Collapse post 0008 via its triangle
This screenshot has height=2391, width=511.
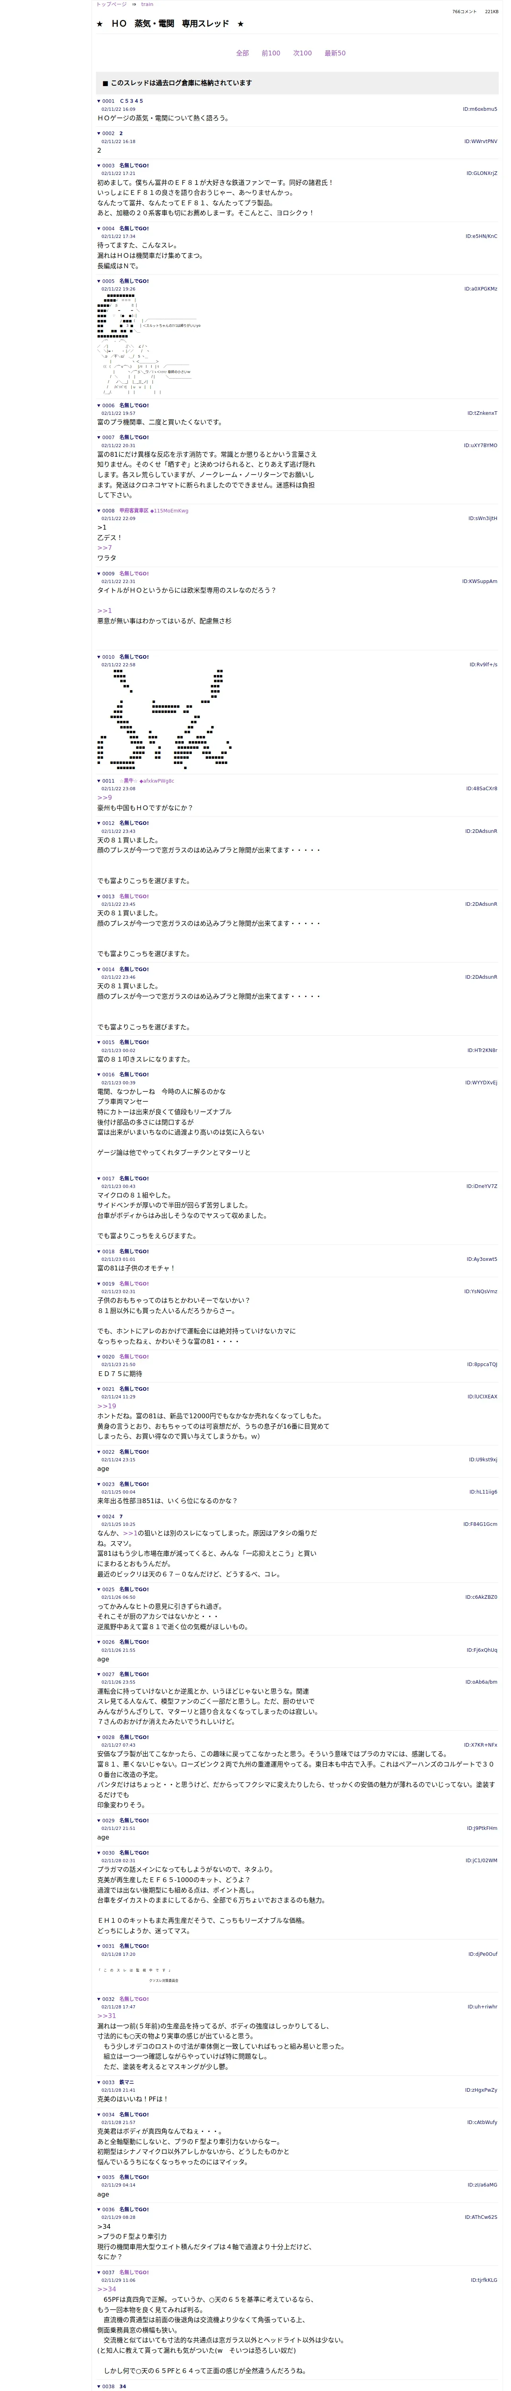pos(99,510)
